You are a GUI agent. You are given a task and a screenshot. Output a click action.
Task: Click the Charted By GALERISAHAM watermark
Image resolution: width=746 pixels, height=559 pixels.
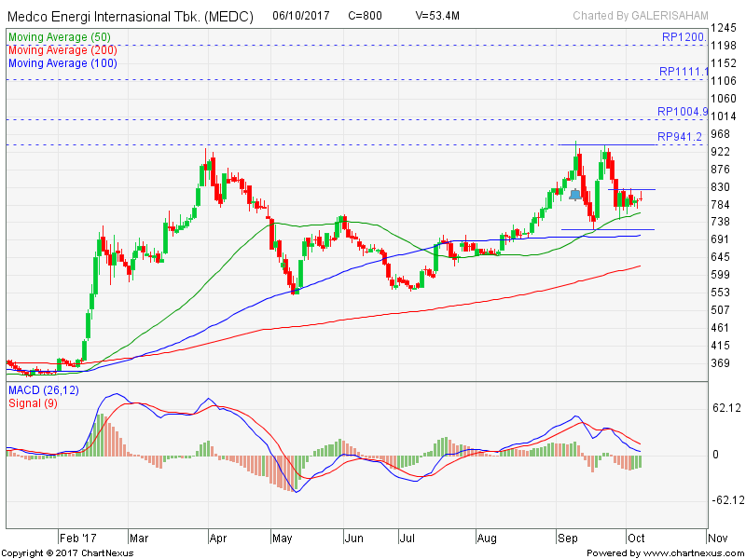(x=640, y=16)
